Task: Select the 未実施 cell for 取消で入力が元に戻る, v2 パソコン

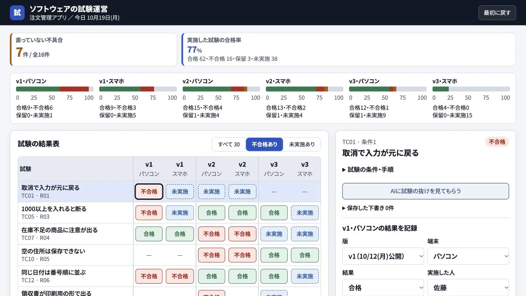Action: (212, 192)
